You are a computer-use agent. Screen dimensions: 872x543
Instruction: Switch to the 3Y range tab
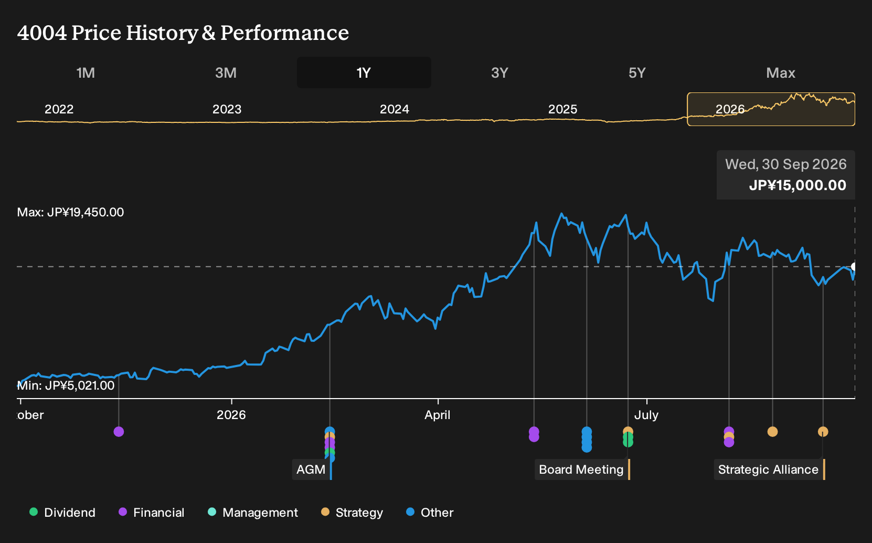[499, 72]
